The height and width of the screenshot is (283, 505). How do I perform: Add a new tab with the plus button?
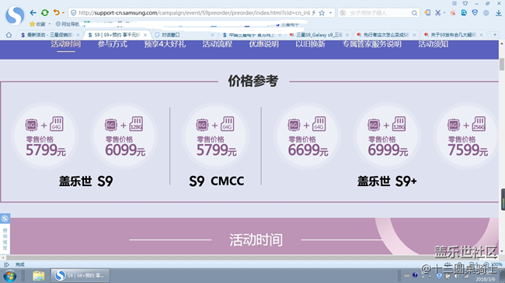[495, 34]
